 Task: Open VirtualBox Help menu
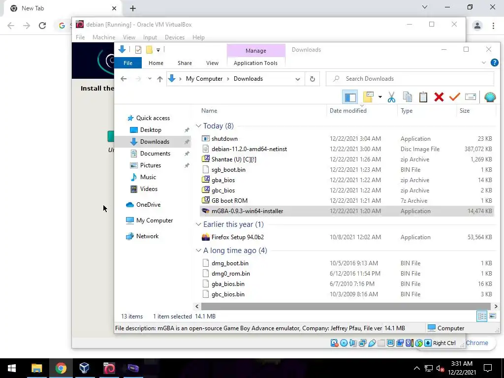pos(198,37)
